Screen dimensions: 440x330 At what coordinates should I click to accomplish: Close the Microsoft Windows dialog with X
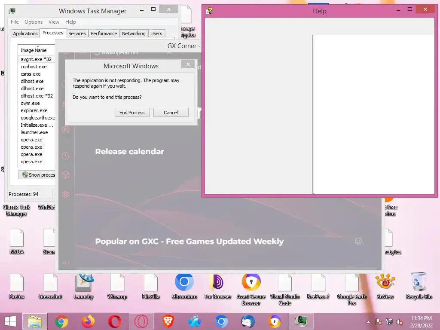click(188, 64)
